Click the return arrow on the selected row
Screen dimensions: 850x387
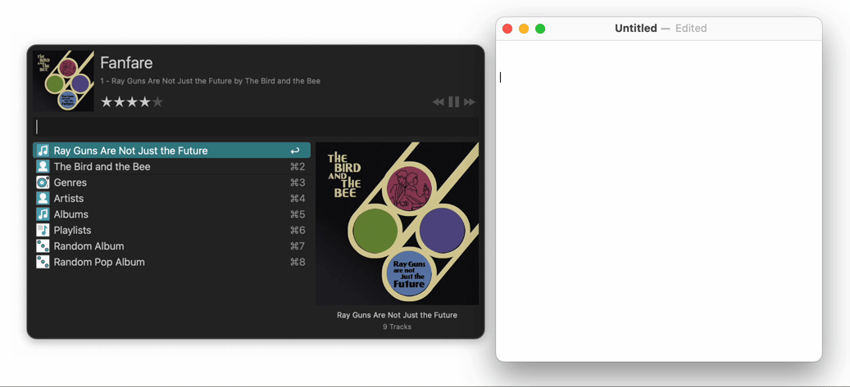[295, 151]
